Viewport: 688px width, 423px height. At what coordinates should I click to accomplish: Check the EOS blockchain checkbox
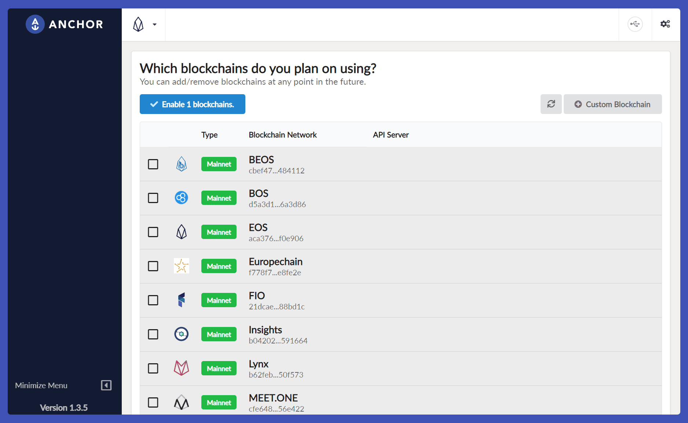click(153, 232)
